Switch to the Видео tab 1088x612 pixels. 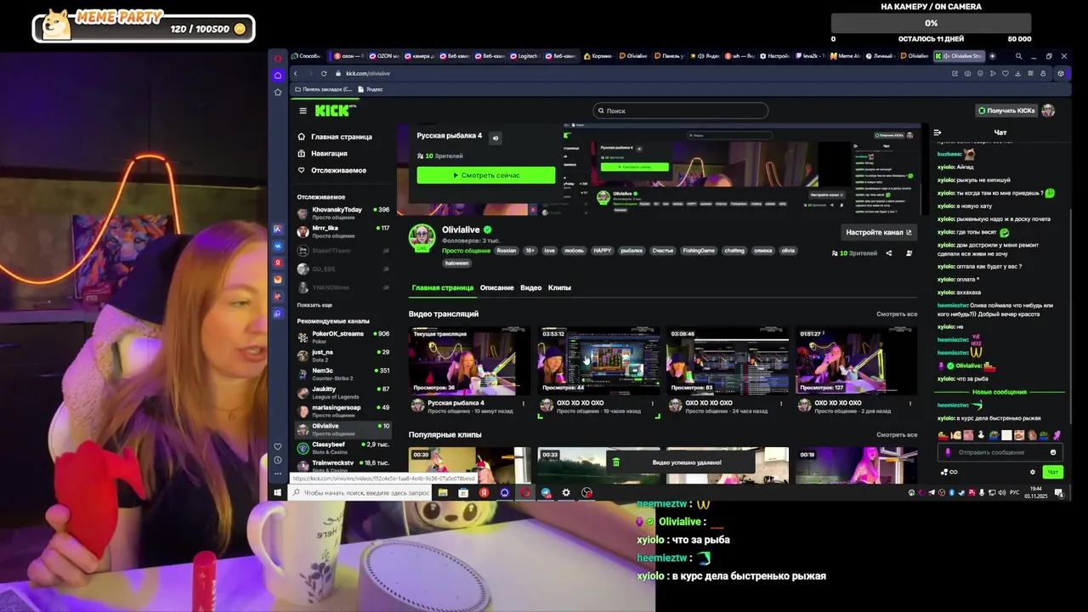coord(530,287)
